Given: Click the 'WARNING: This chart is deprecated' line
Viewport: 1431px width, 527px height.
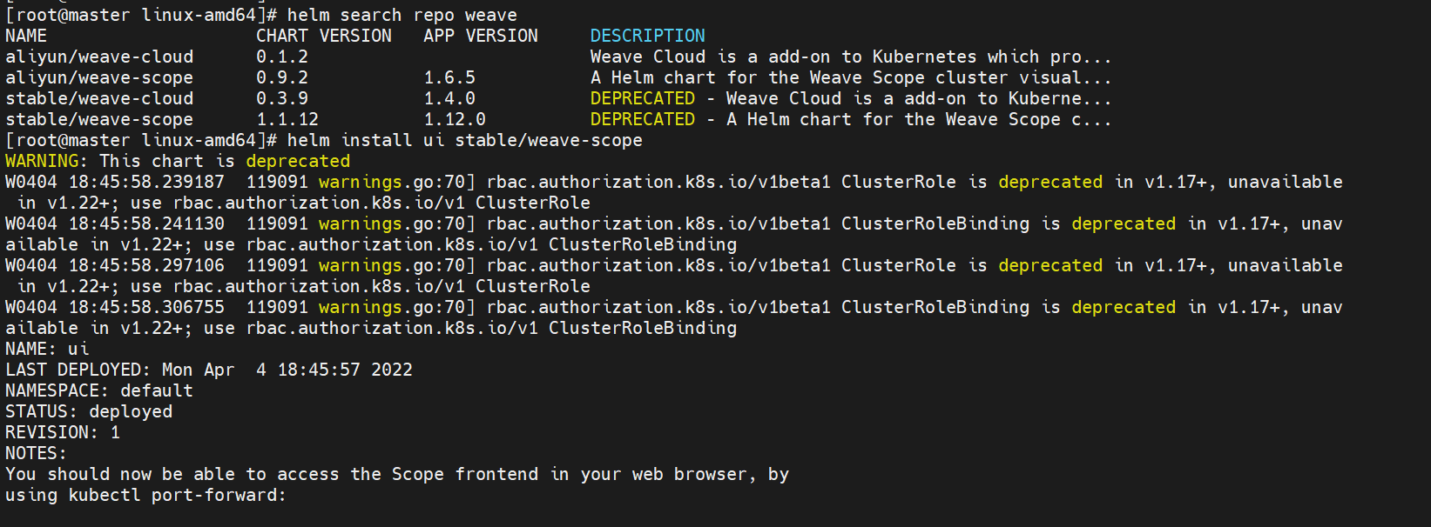Looking at the screenshot, I should point(178,161).
